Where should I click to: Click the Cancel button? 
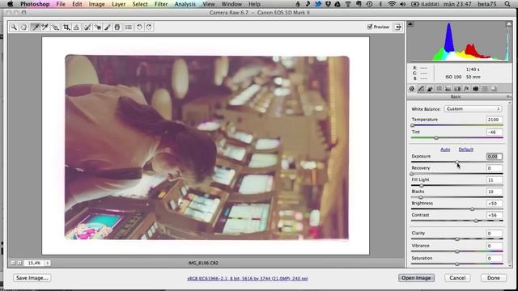pyautogui.click(x=457, y=278)
